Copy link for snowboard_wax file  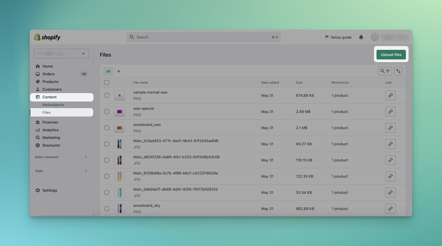(x=390, y=128)
